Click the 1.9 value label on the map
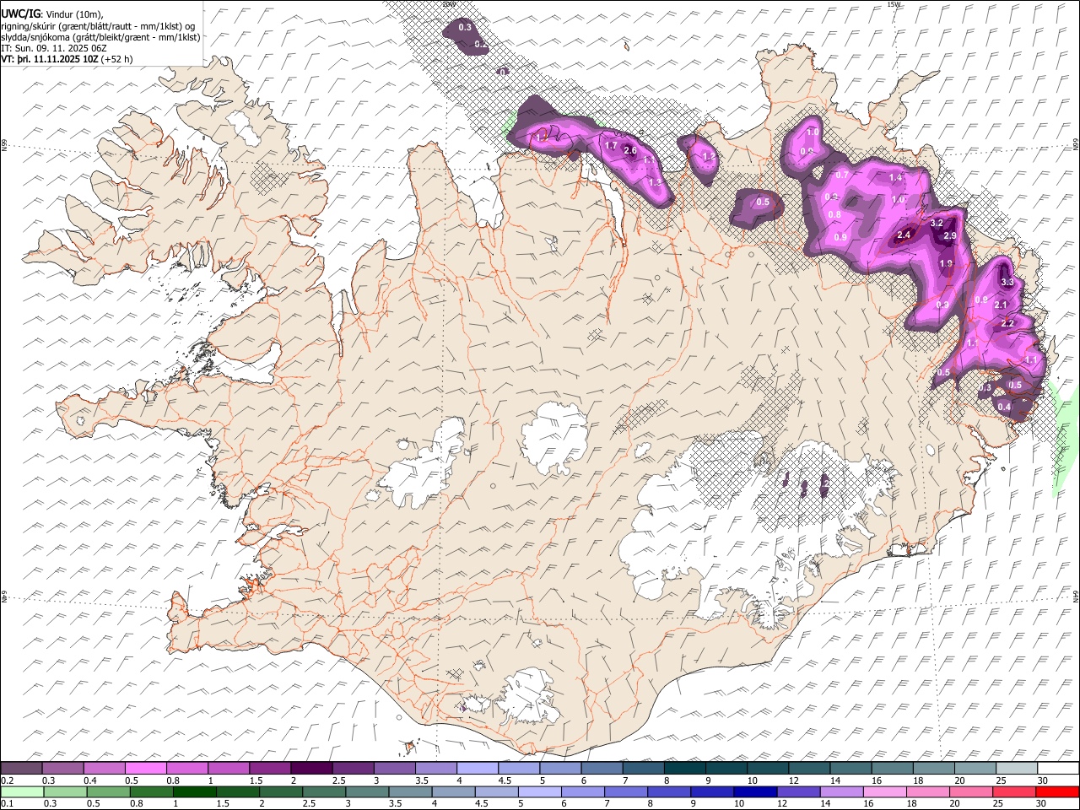The width and height of the screenshot is (1080, 810). [x=946, y=264]
